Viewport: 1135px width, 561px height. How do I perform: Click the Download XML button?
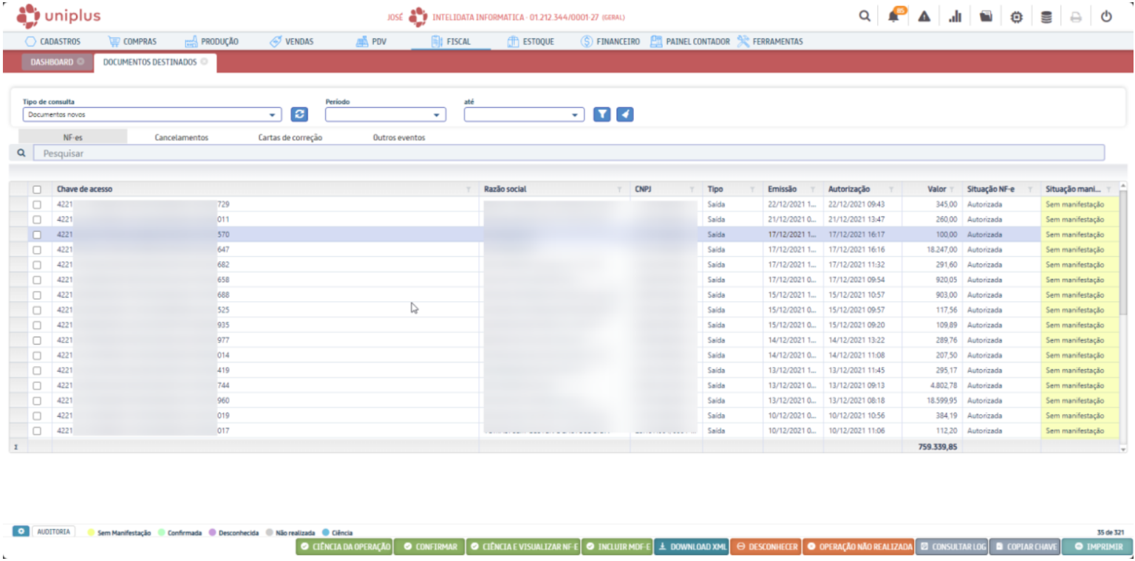click(x=691, y=547)
